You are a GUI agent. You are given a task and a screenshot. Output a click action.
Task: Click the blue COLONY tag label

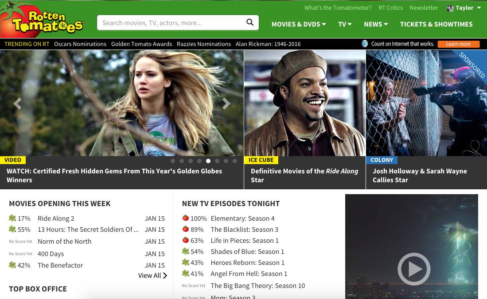click(x=382, y=160)
